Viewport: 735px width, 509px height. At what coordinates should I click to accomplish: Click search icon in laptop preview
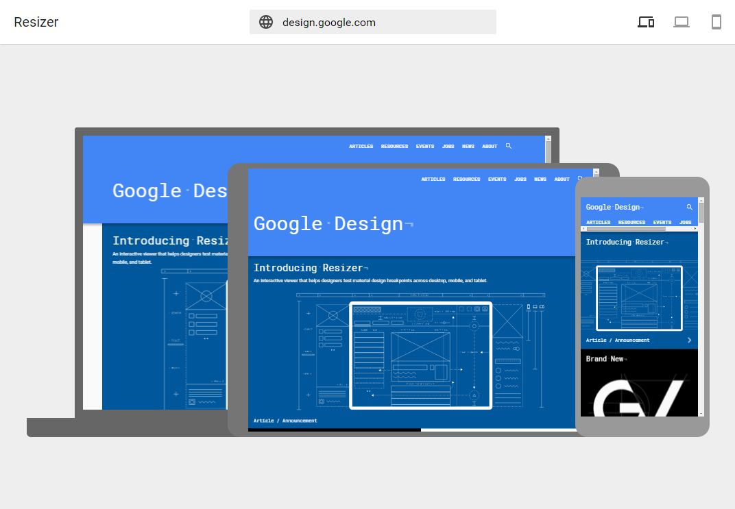pos(509,146)
